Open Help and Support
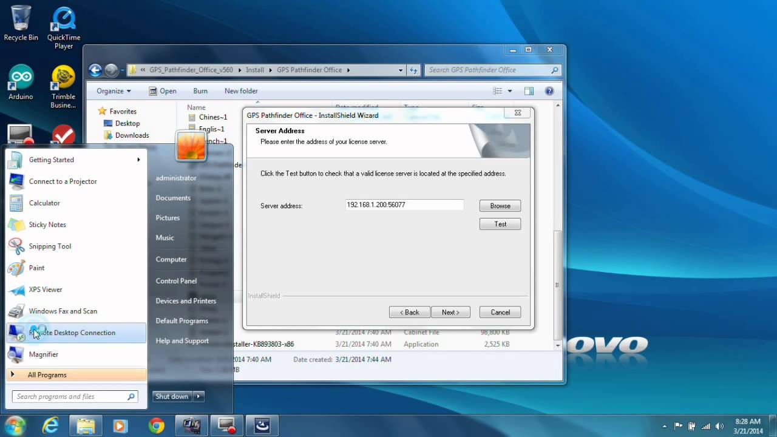Screen dimensions: 777x437 182,341
